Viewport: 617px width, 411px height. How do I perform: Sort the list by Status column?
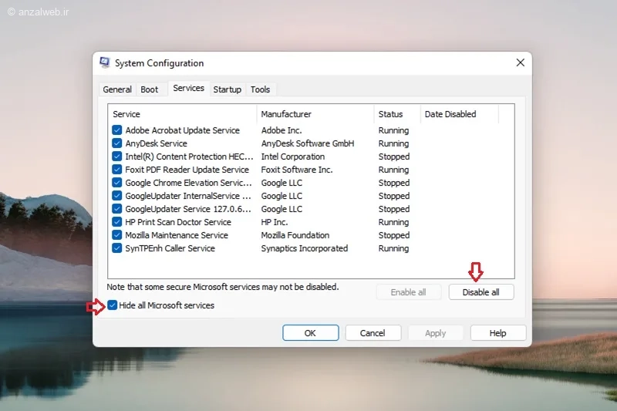click(391, 114)
